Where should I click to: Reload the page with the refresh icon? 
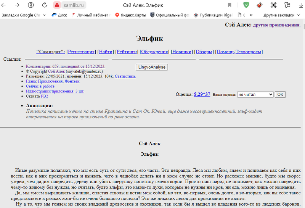pos(45,5)
